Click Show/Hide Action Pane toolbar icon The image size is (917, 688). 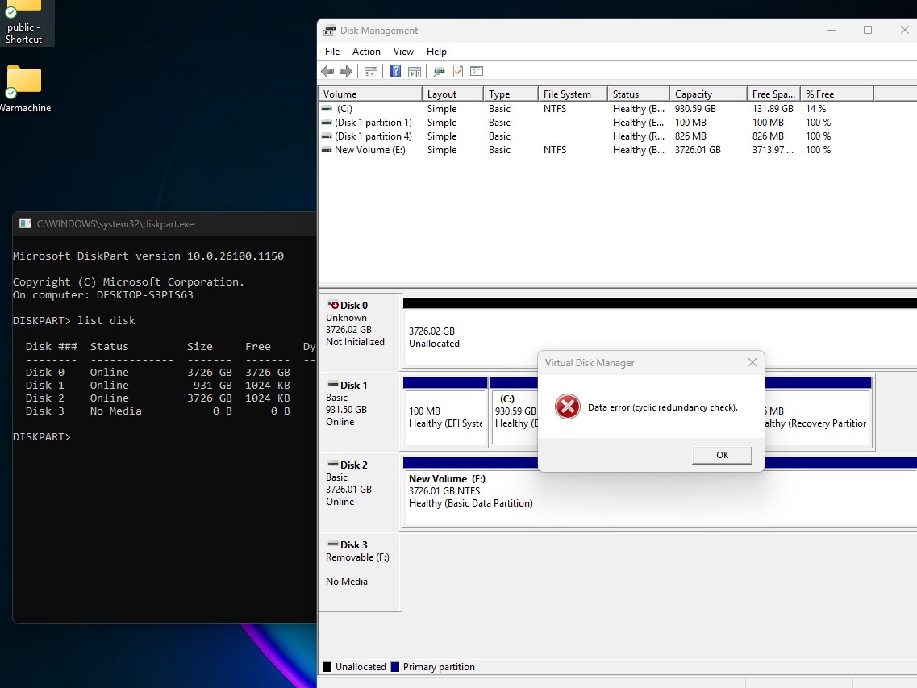415,72
